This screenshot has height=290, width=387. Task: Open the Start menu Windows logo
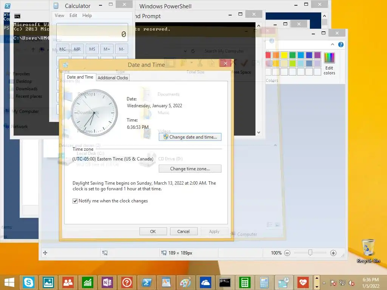pyautogui.click(x=9, y=282)
